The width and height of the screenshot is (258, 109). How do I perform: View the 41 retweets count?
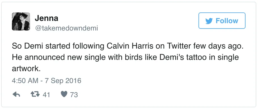46,95
